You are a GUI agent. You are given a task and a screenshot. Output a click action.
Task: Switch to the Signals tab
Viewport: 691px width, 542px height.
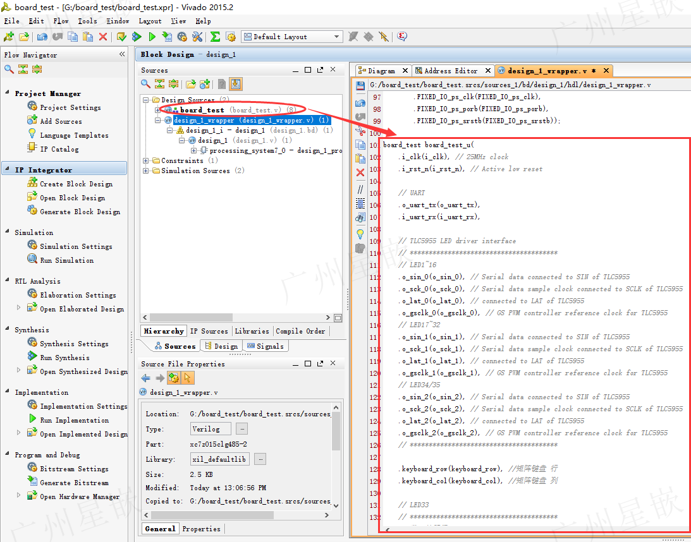(x=266, y=346)
